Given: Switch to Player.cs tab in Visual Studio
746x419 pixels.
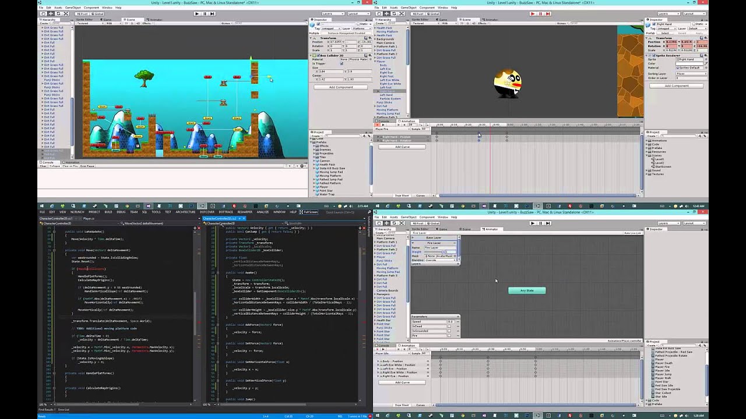Looking at the screenshot, I should tap(89, 218).
